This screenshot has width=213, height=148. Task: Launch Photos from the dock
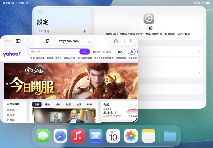click(x=131, y=136)
